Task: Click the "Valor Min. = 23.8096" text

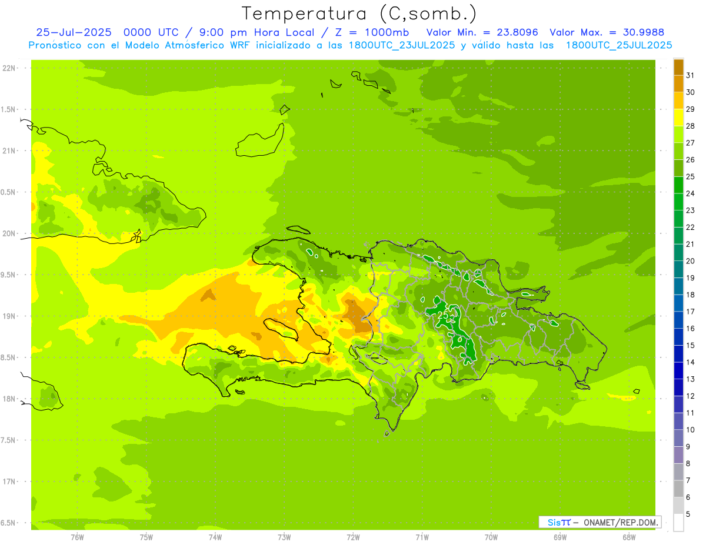Action: click(x=482, y=32)
